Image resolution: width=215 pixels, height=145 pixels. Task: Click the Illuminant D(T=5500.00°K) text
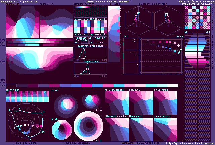198,4
